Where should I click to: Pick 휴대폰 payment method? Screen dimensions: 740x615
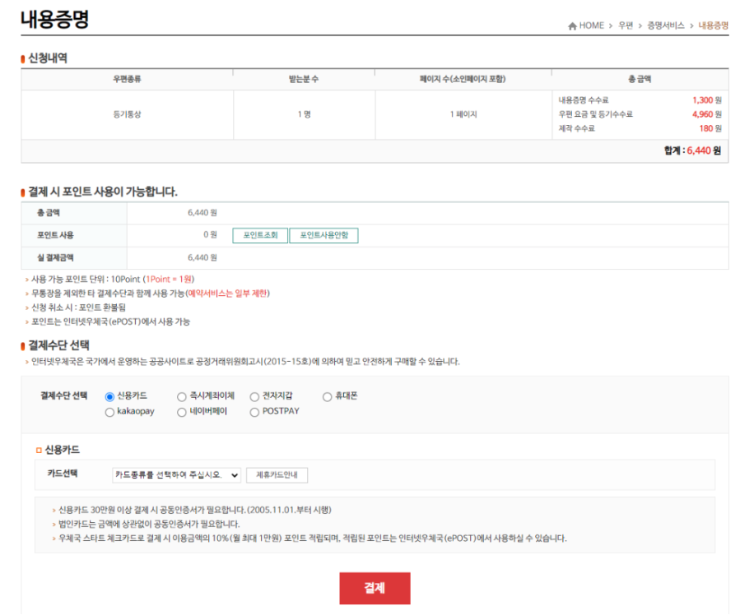click(327, 396)
